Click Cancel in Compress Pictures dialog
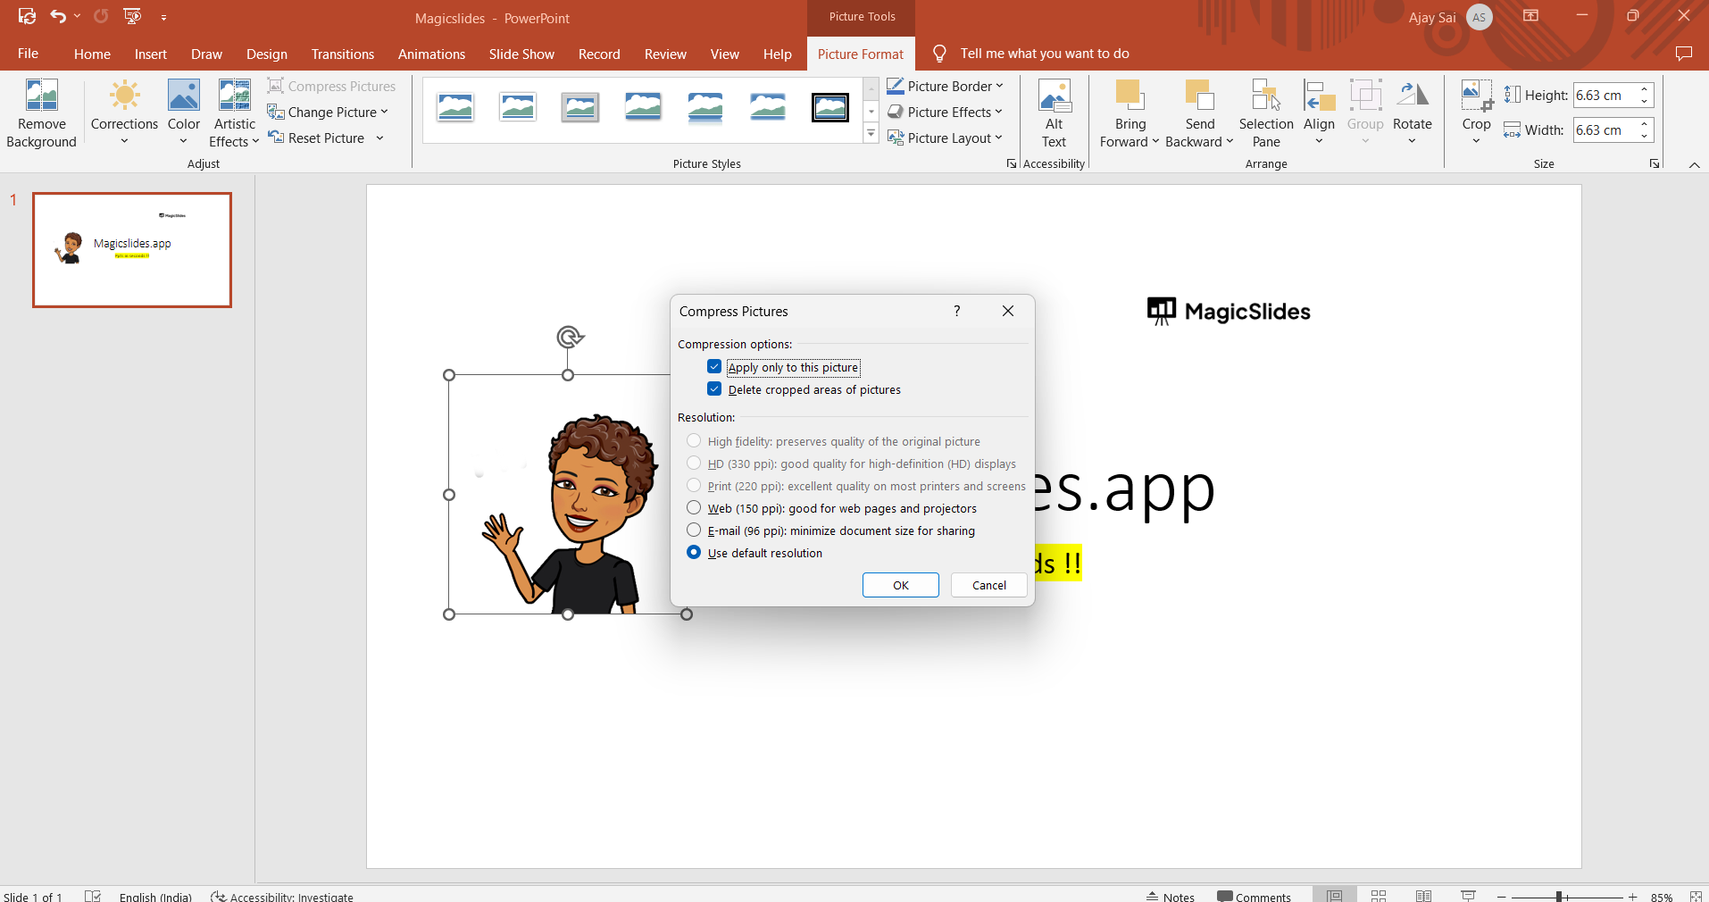The width and height of the screenshot is (1709, 902). point(988,585)
